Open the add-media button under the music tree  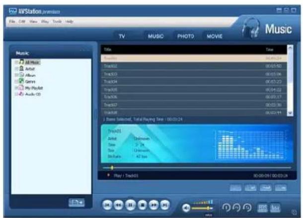click(76, 202)
